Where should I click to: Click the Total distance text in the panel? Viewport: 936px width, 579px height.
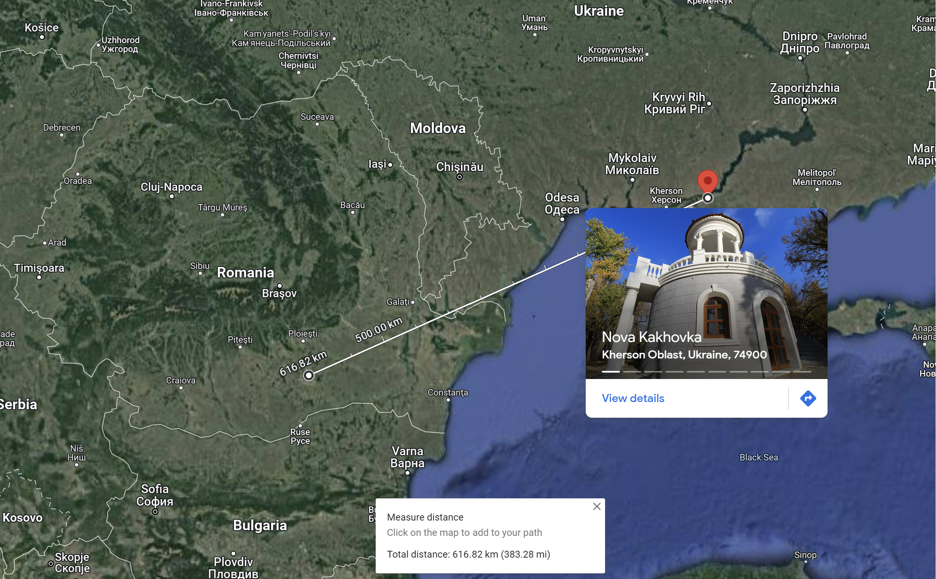468,554
